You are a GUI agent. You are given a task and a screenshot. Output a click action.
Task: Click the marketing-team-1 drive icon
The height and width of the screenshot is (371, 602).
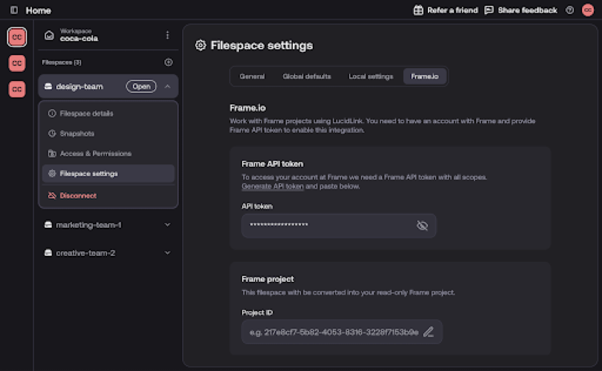pyautogui.click(x=48, y=225)
